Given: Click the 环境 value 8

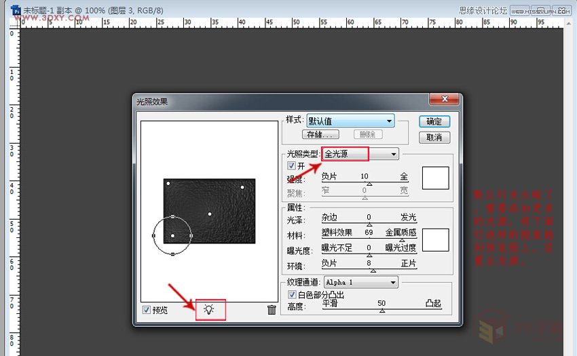Looking at the screenshot, I should point(369,263).
